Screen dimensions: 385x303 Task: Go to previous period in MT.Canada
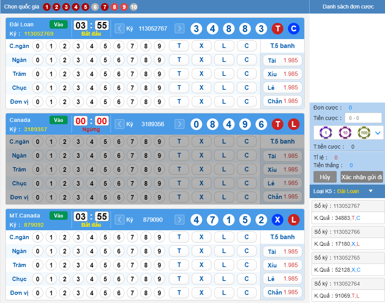[120, 220]
